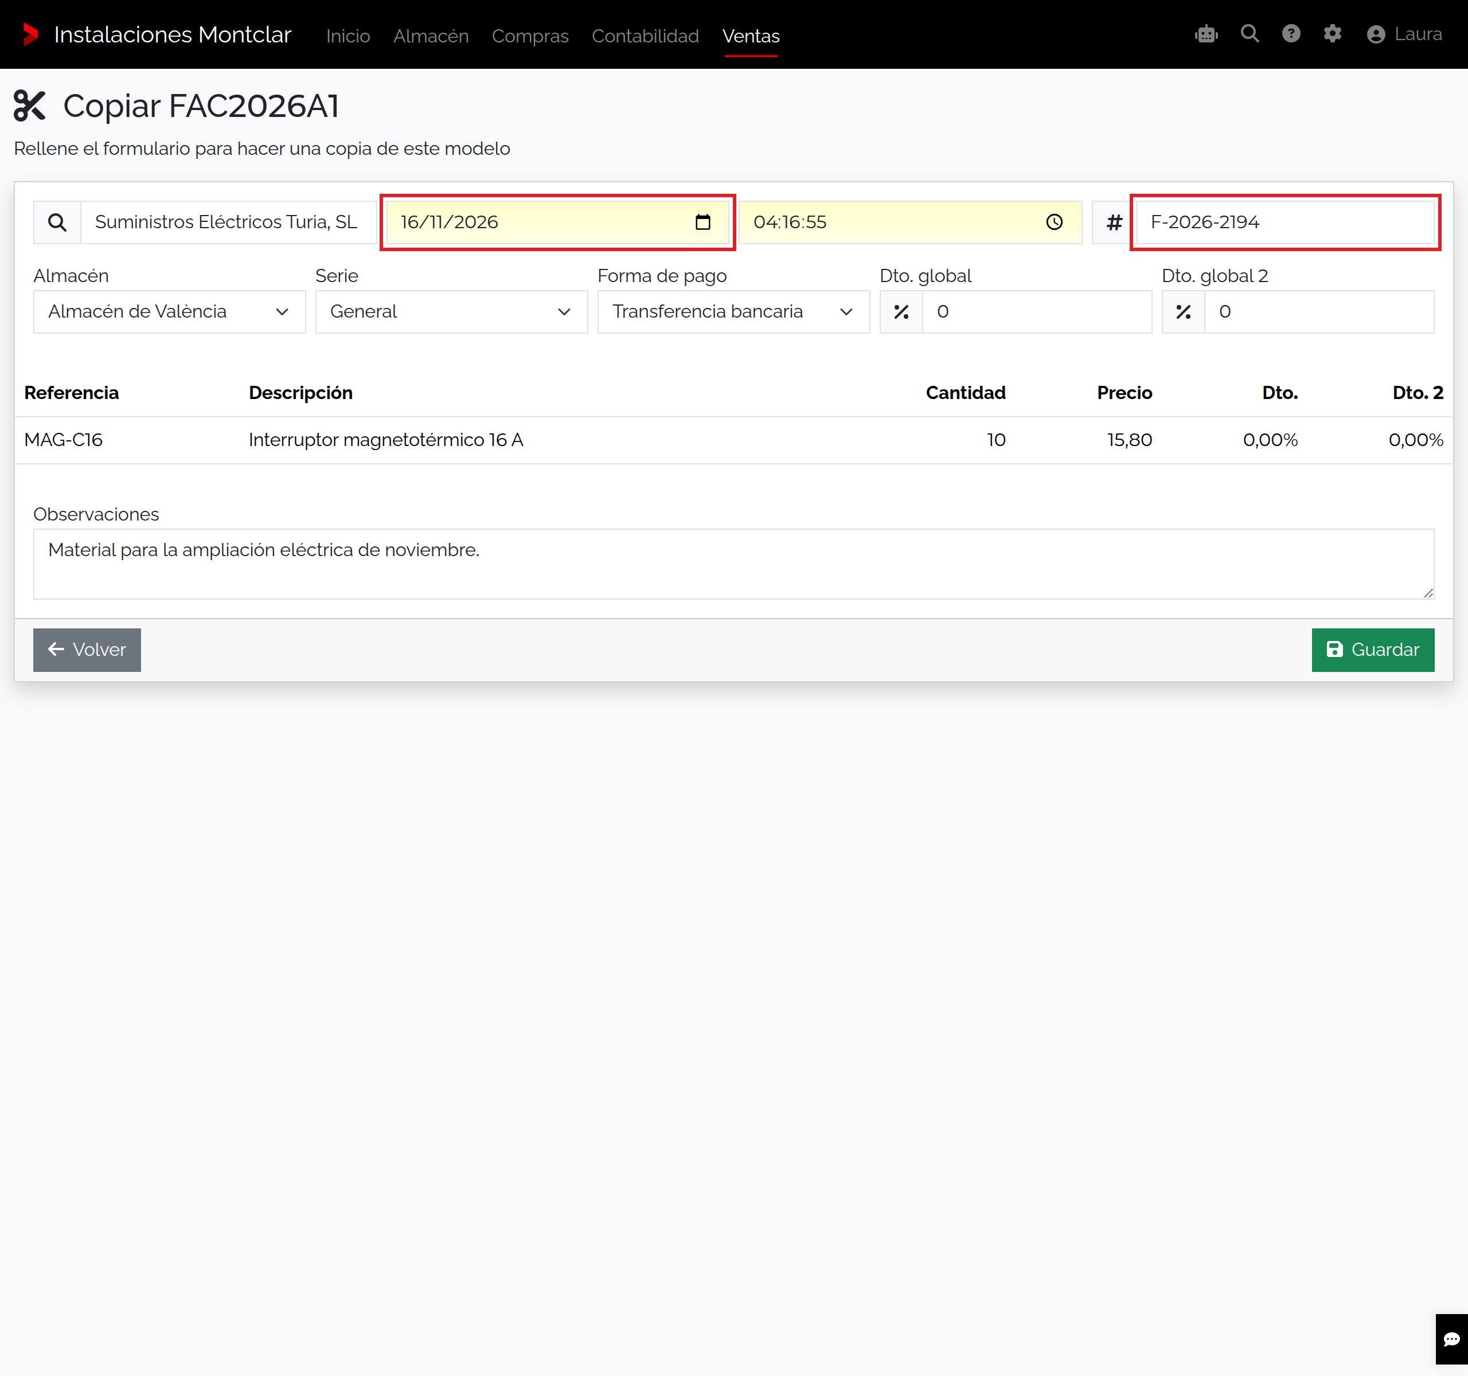Select the Interruptor magnetotérmico 16 A description

point(386,440)
